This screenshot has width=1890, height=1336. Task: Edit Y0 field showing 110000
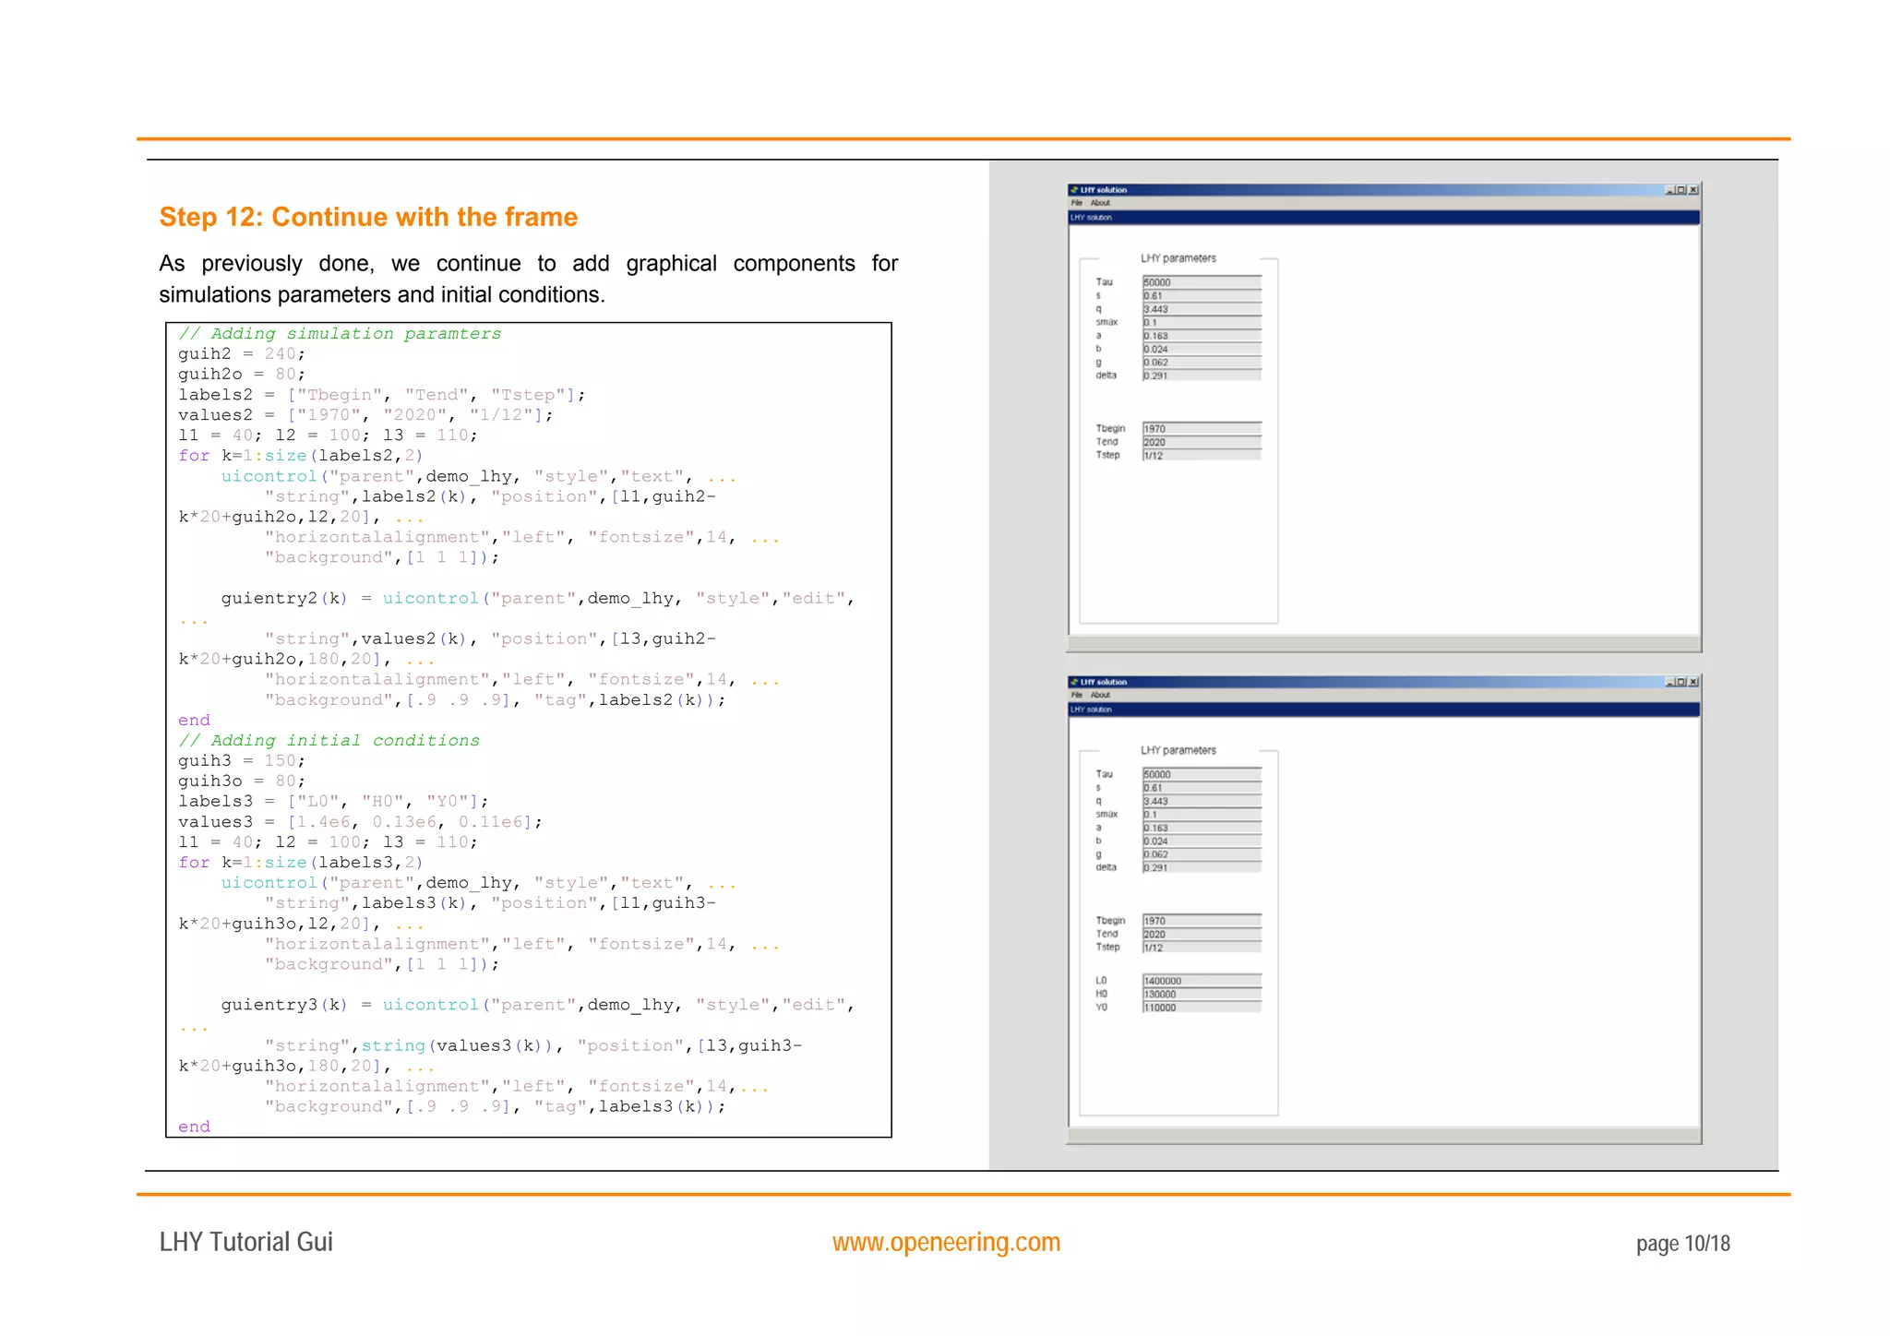1202,1008
